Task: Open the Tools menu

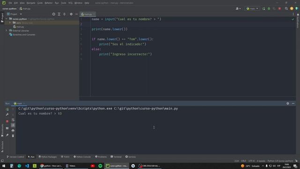Action: click(x=64, y=3)
